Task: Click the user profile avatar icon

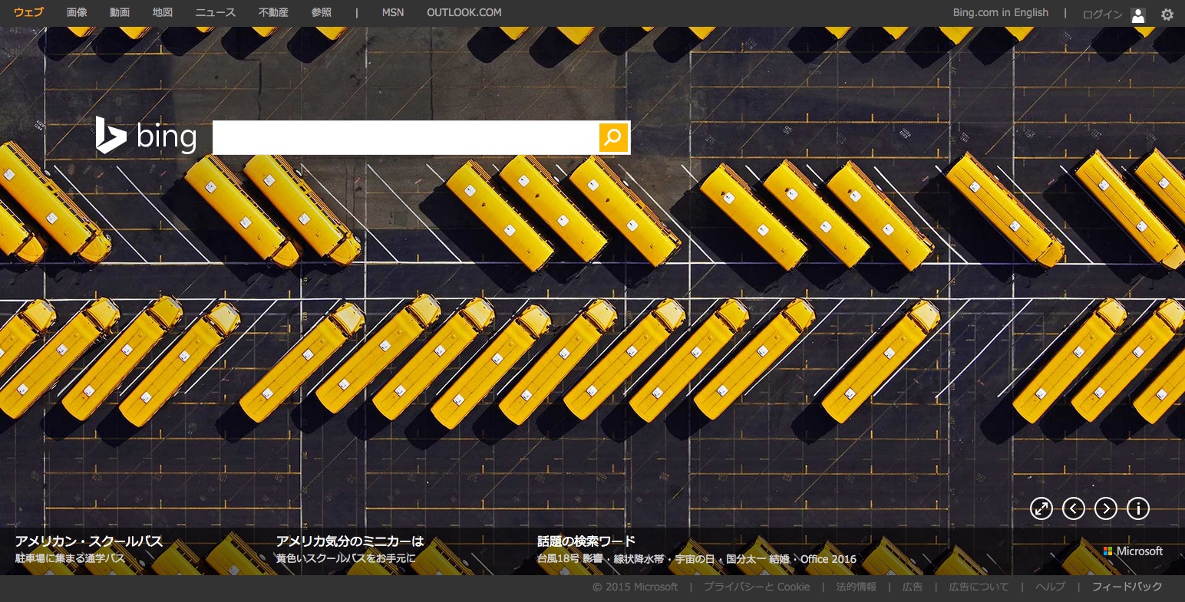Action: (1138, 15)
